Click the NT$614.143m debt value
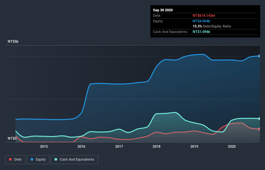The width and height of the screenshot is (265, 170). 204,16
